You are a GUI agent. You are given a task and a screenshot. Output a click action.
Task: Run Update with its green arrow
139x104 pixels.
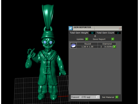click(x=87, y=39)
